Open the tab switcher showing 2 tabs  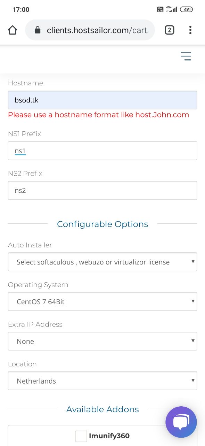[169, 30]
